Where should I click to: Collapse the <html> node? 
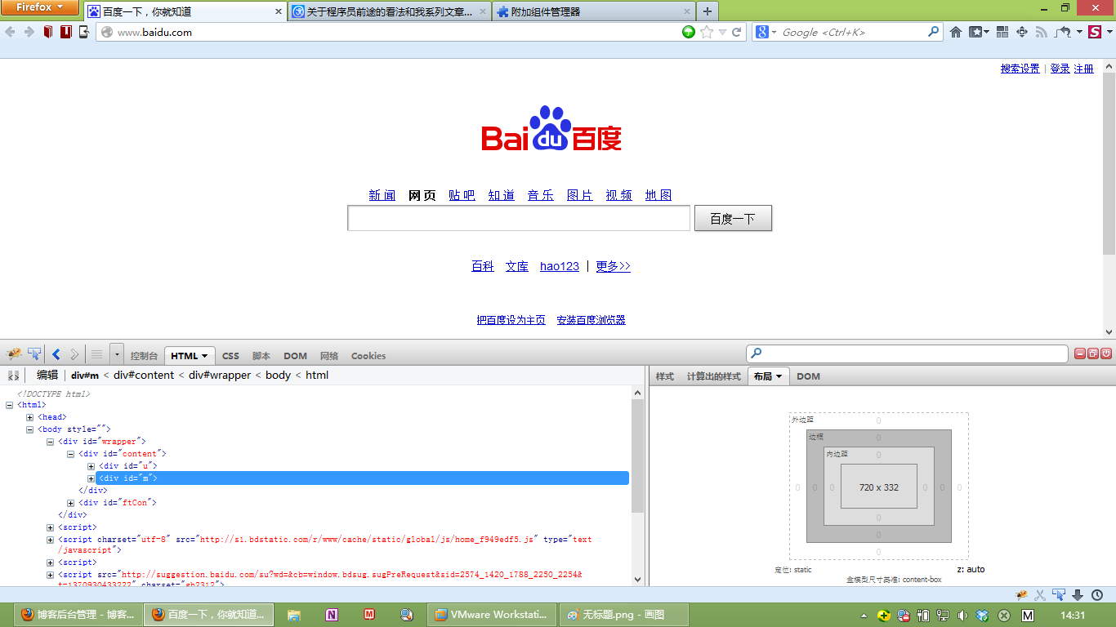point(10,405)
